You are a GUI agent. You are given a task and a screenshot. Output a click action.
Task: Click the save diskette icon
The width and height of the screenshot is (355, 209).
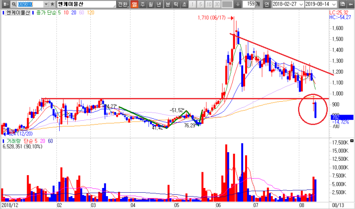[343, 4]
